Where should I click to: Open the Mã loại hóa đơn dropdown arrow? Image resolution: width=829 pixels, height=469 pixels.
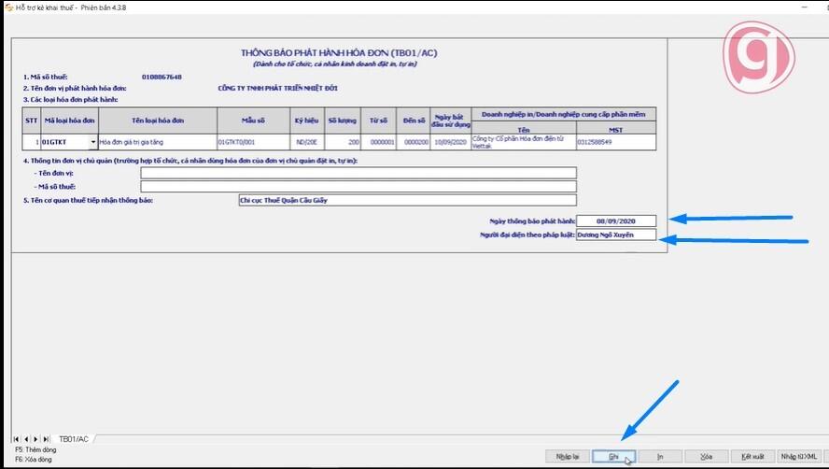[x=93, y=142]
